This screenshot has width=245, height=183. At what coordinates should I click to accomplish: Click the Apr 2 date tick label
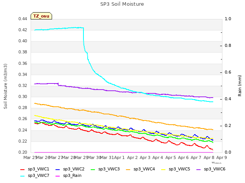[132, 157]
